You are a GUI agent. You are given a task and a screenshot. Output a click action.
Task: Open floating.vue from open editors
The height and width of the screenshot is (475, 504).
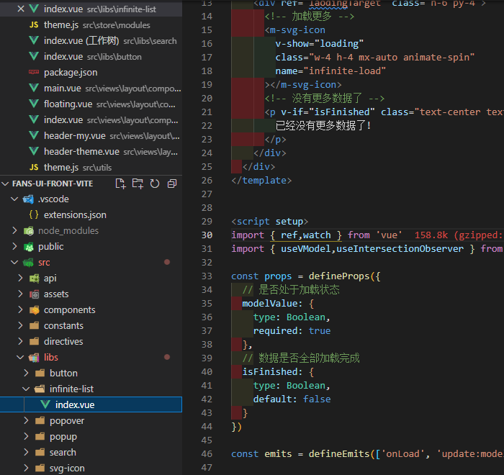(68, 104)
